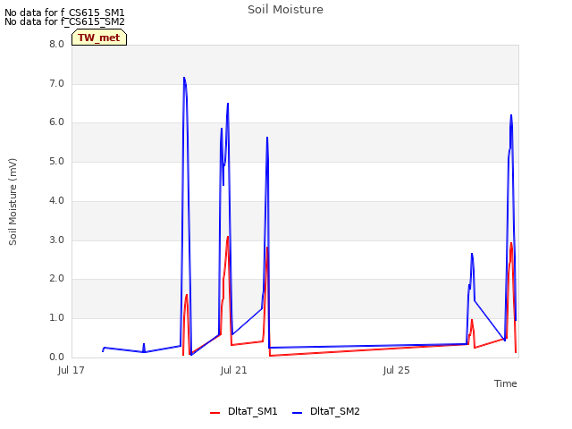Click the Soil Moisture chart title
This screenshot has width=572, height=429.
click(285, 10)
